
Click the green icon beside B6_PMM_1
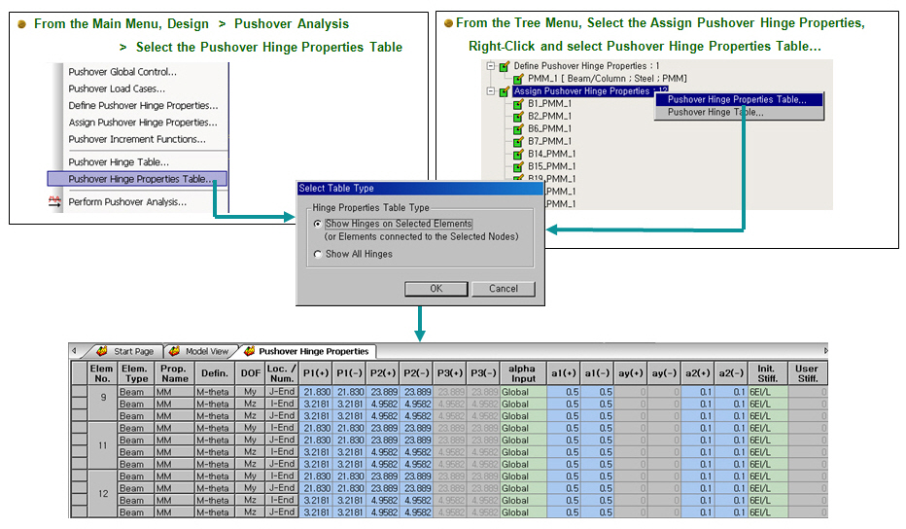[518, 129]
